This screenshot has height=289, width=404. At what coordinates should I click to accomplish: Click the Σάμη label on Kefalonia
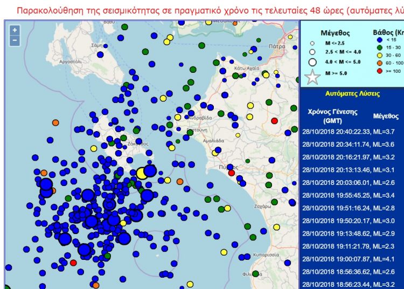pos(97,45)
